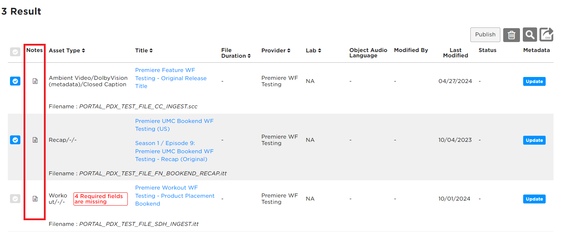The image size is (561, 238).
Task: Check the Workout row checkbox
Action: [15, 199]
